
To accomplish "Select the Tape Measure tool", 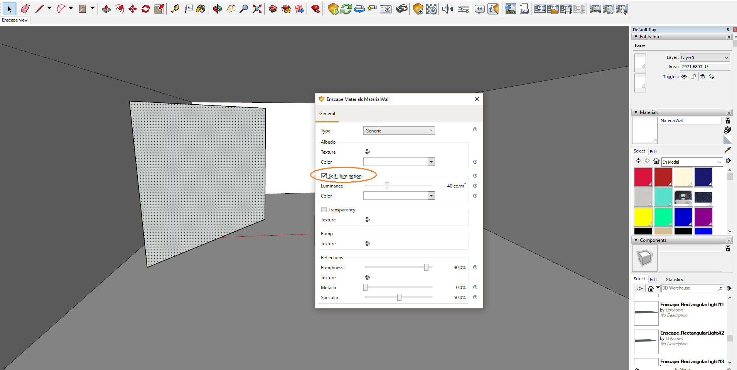I will (175, 9).
